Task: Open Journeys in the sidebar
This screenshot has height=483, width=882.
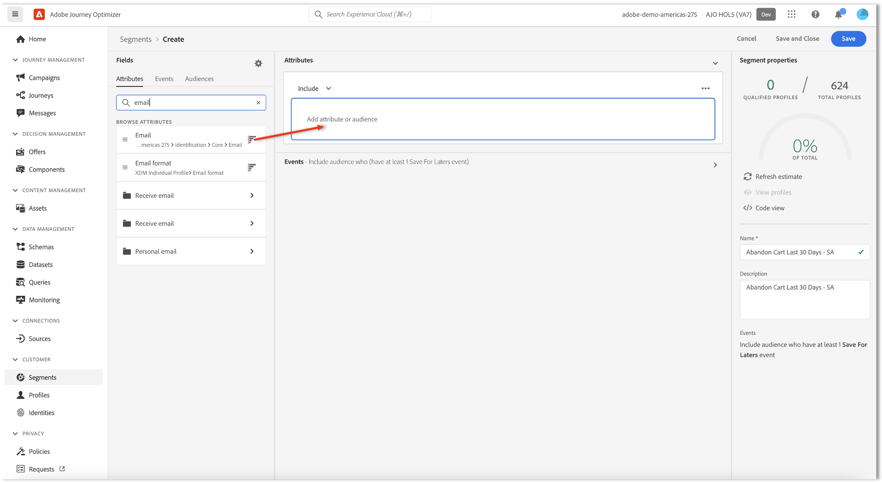Action: (35, 95)
